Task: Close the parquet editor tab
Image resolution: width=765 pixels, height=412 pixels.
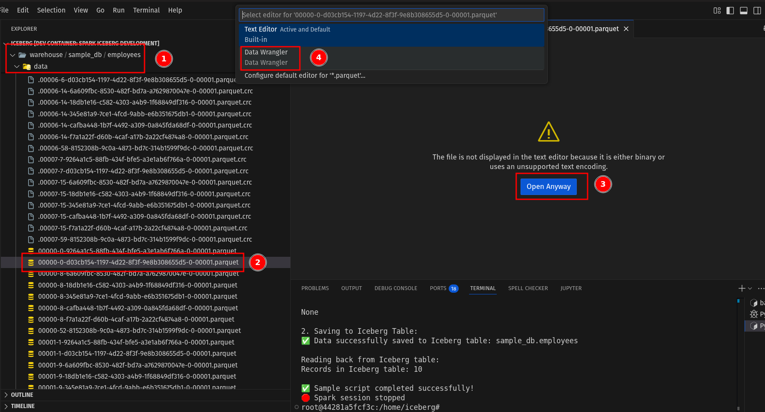Action: [626, 29]
